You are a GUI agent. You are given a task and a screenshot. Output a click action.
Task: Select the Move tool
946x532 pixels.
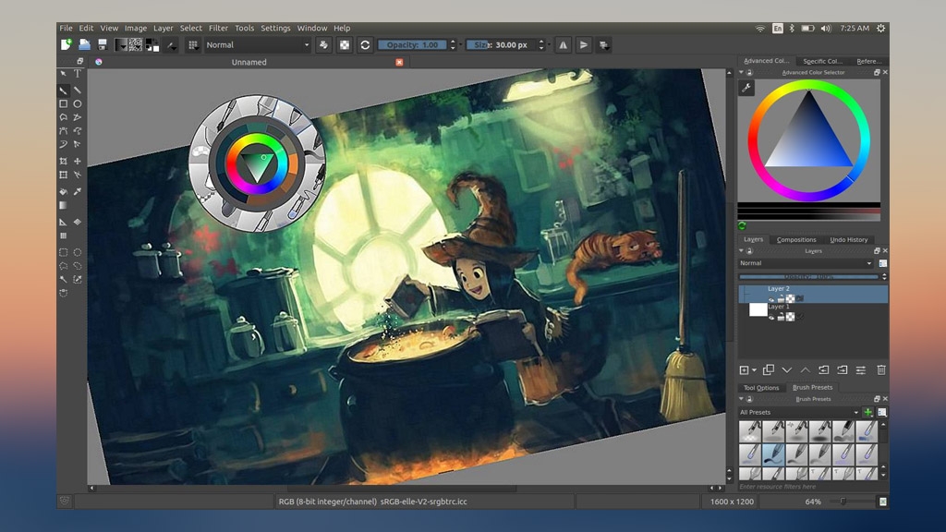78,161
